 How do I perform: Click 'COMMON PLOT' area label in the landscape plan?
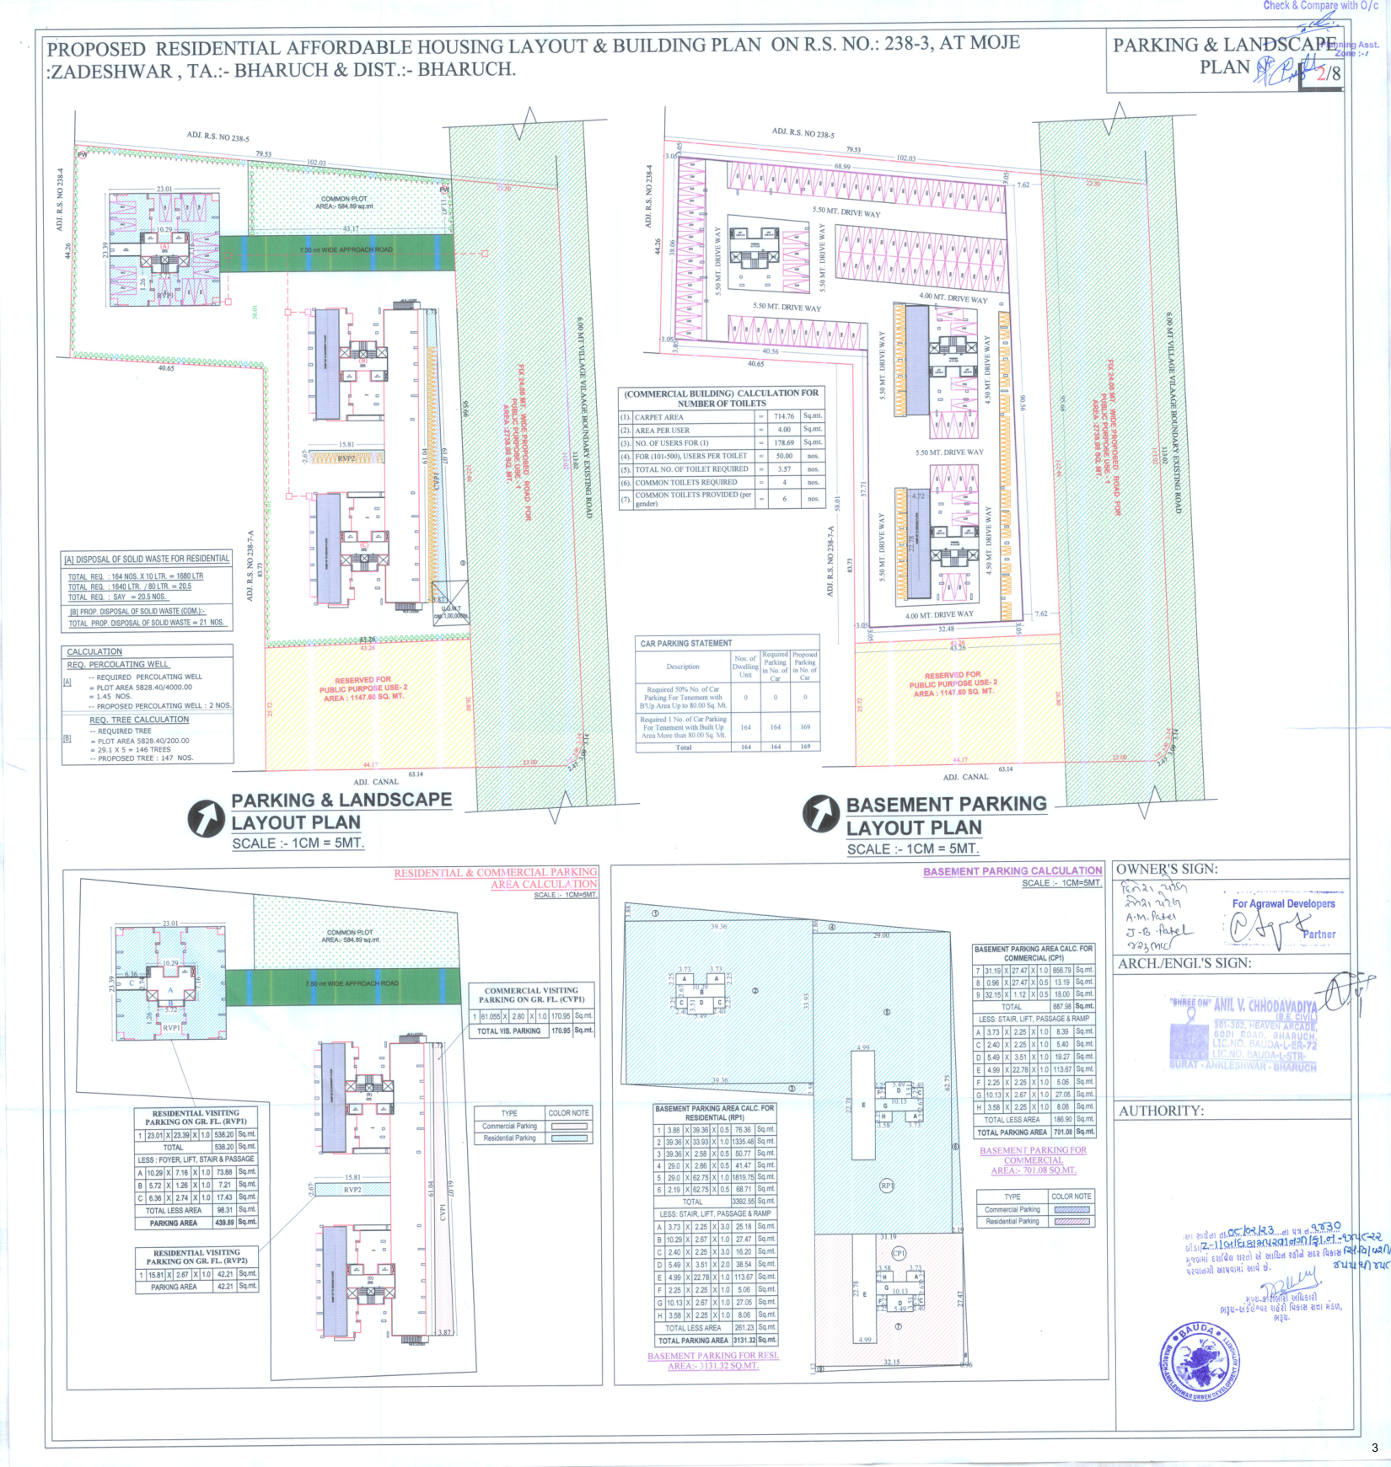pos(344,202)
